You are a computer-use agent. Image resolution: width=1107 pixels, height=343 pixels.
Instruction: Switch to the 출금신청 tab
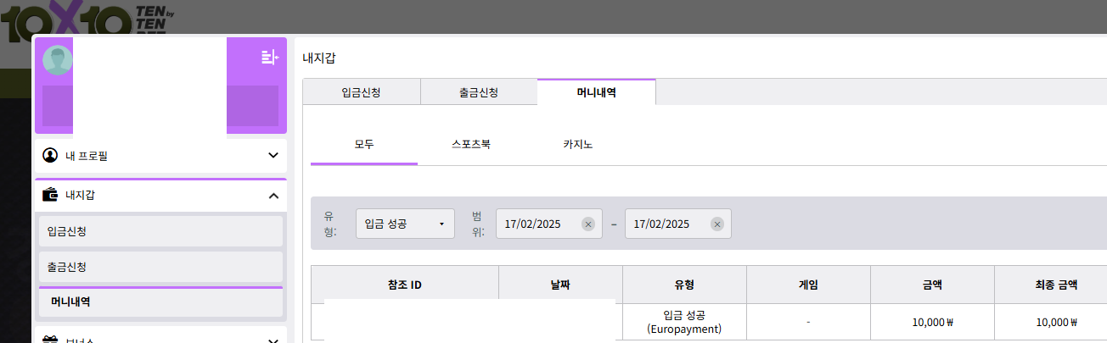click(x=479, y=92)
